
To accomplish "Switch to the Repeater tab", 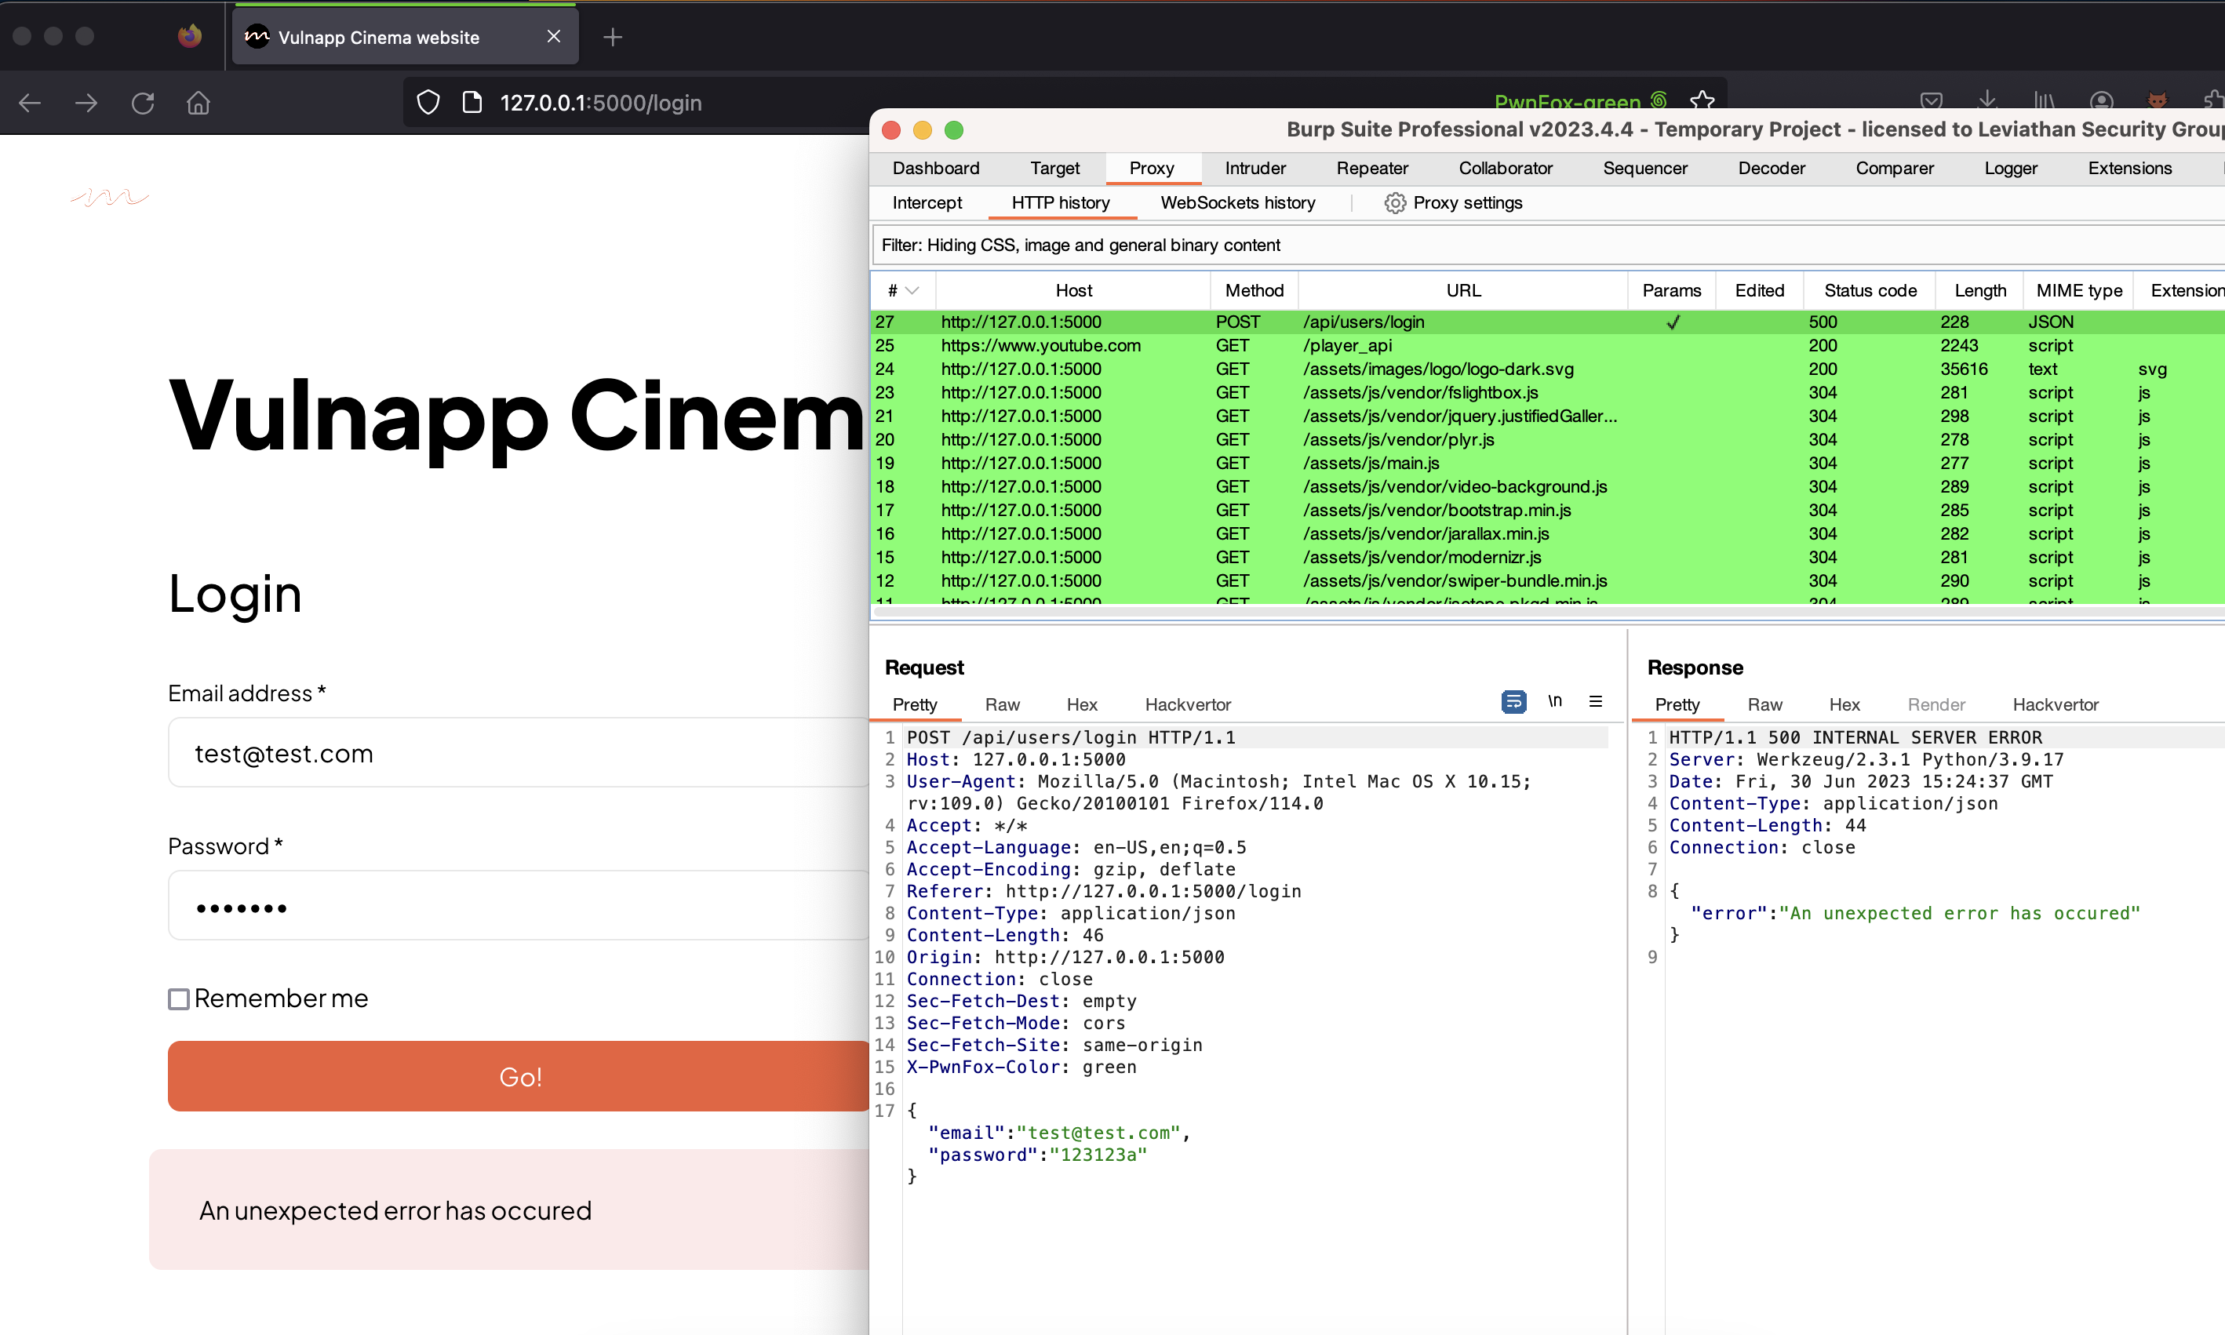I will point(1371,168).
